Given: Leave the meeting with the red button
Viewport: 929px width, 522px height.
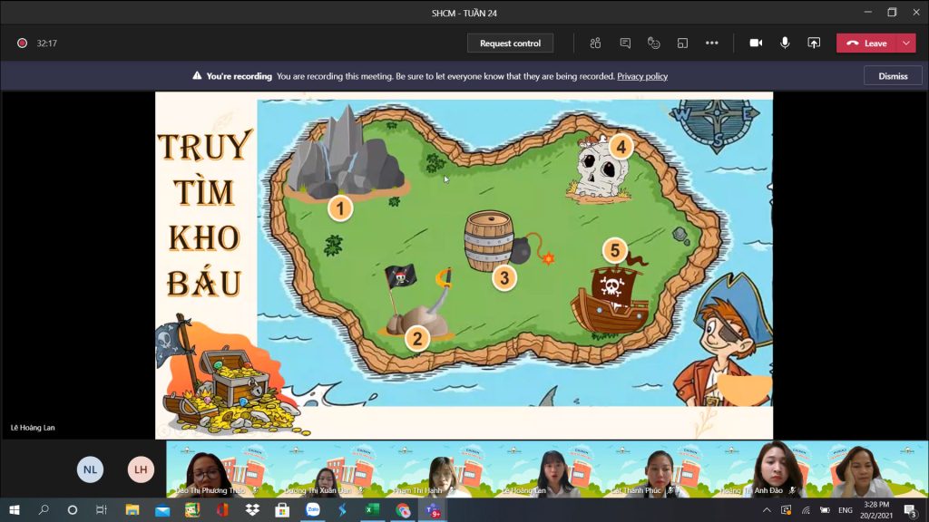Looking at the screenshot, I should pyautogui.click(x=866, y=43).
